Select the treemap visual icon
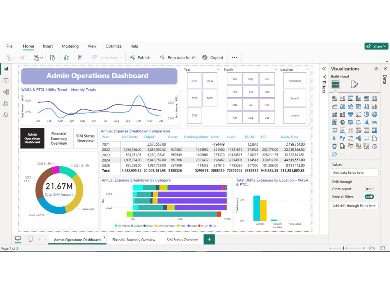390x293 pixels. pos(334,122)
